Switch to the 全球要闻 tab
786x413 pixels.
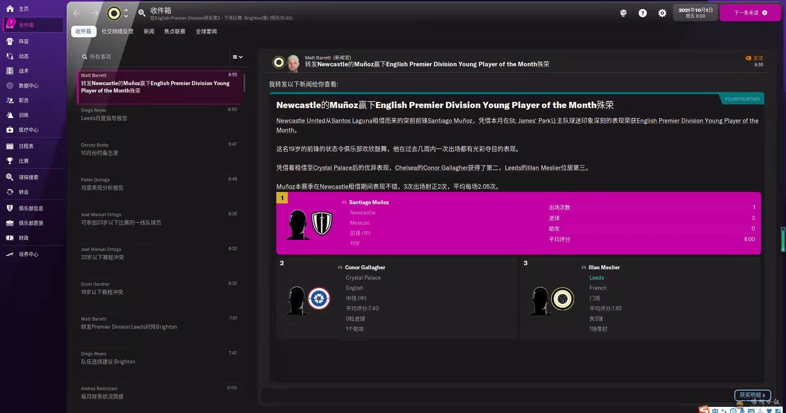tap(206, 32)
